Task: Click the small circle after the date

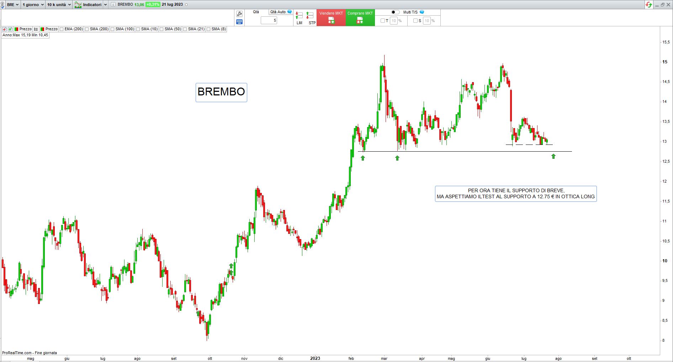Action: pyautogui.click(x=187, y=5)
